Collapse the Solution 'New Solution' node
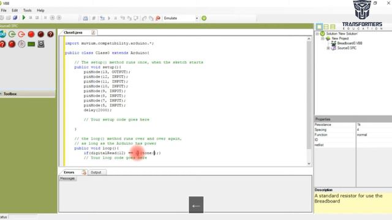The image size is (392, 220). point(317,34)
